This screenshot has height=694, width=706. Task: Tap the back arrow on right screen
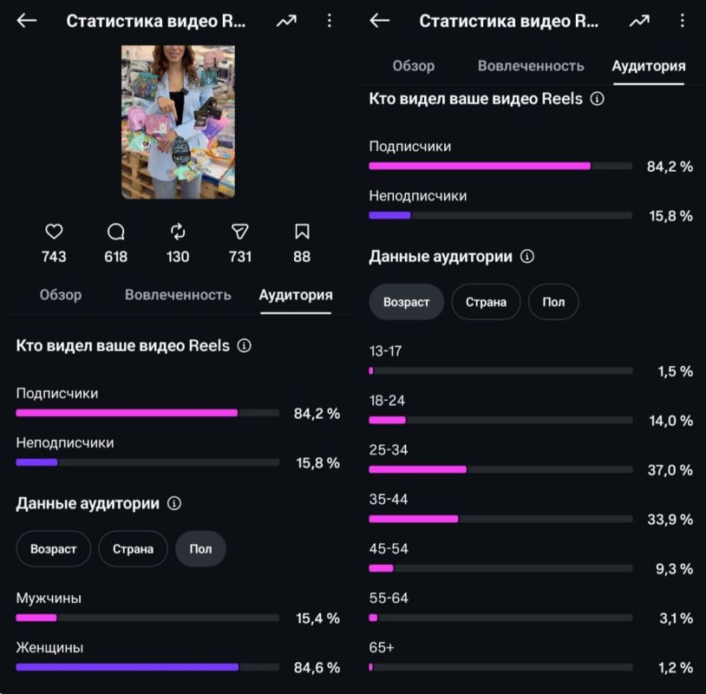(x=379, y=21)
